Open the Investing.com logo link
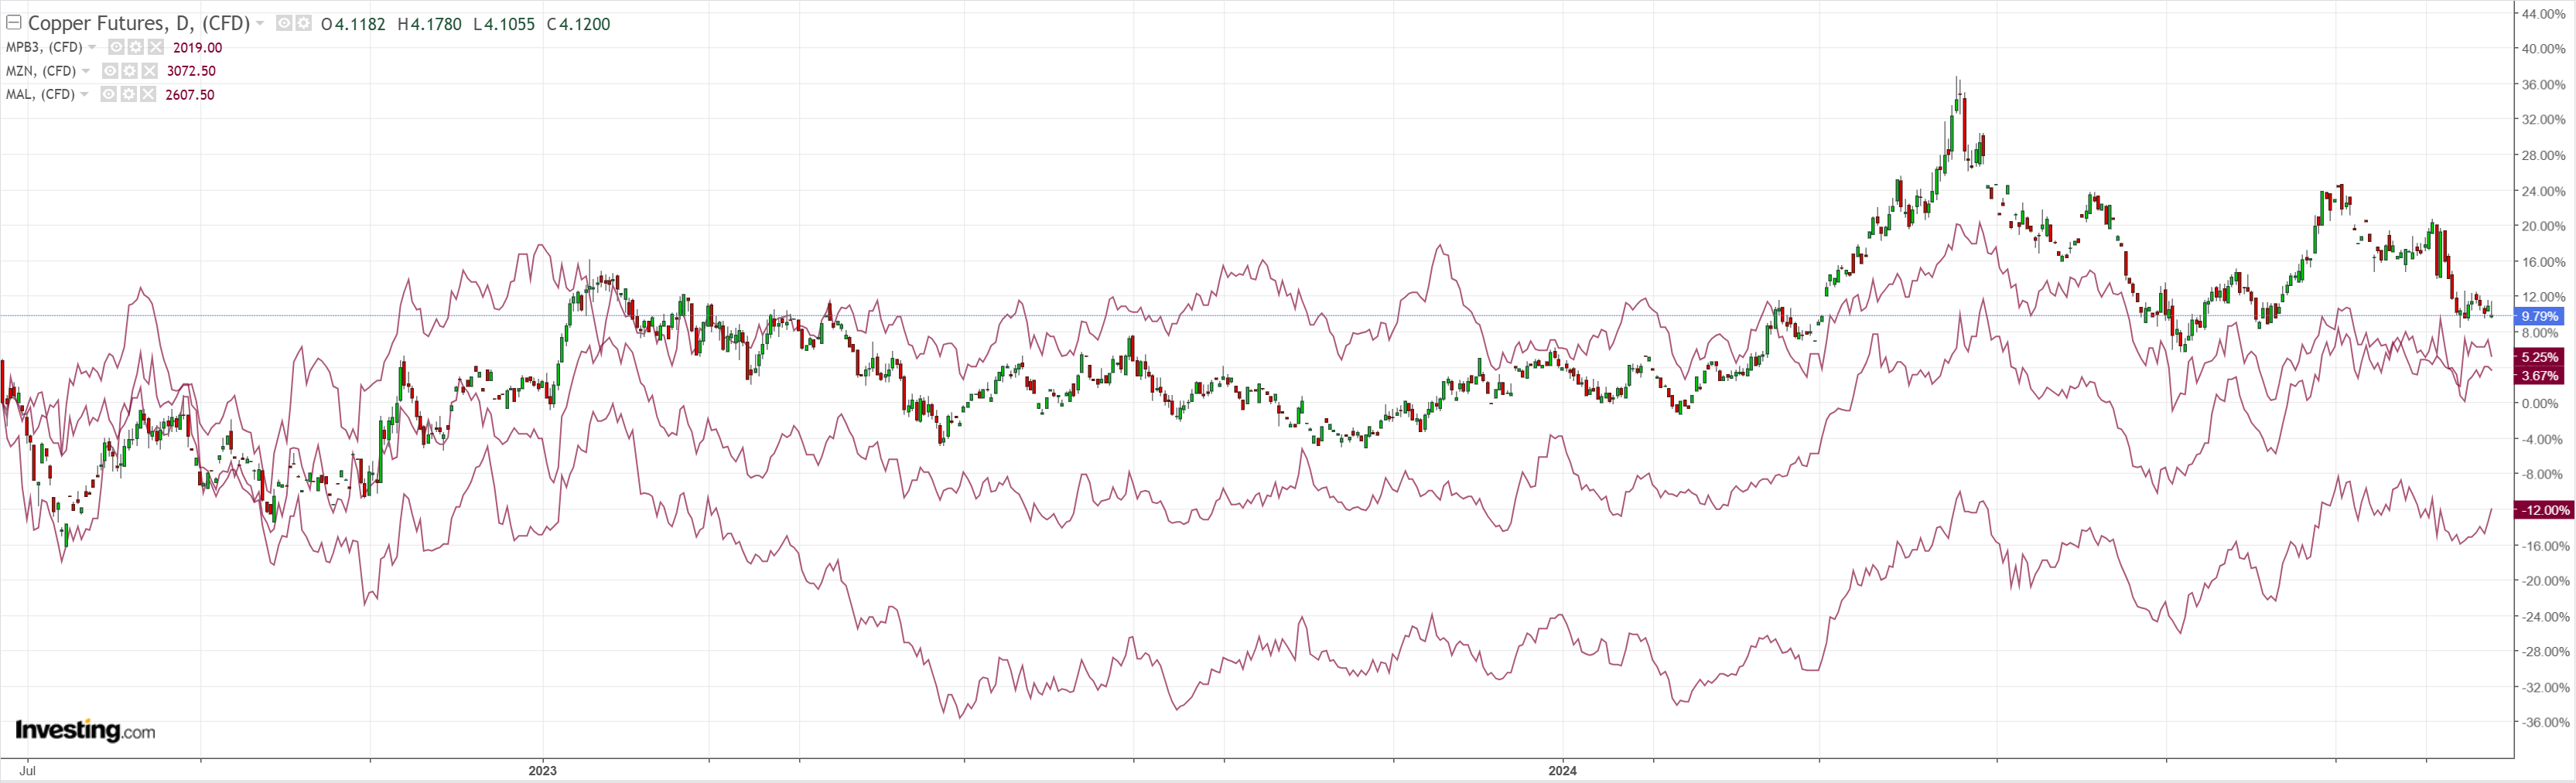Image resolution: width=2576 pixels, height=783 pixels. tap(85, 731)
